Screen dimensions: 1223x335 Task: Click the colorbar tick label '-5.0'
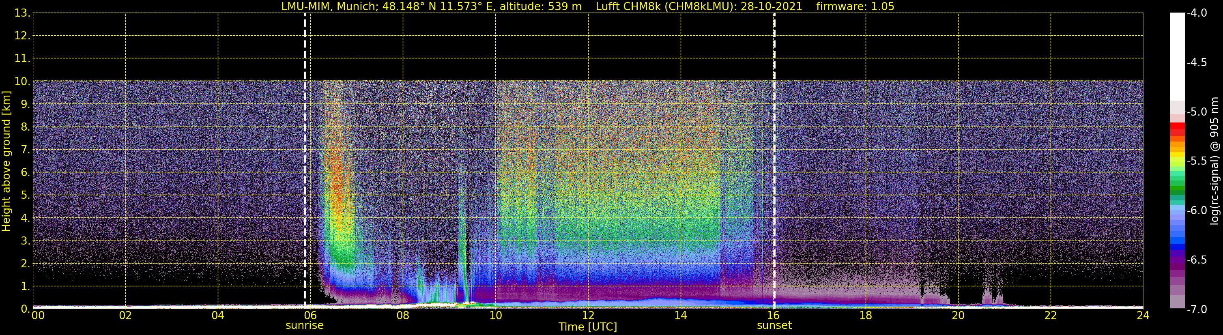tap(1196, 112)
